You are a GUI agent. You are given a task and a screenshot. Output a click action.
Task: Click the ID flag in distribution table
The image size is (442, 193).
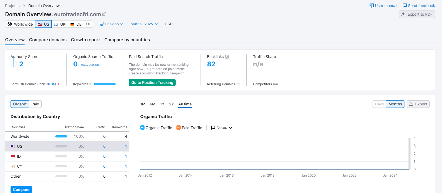pos(13,156)
